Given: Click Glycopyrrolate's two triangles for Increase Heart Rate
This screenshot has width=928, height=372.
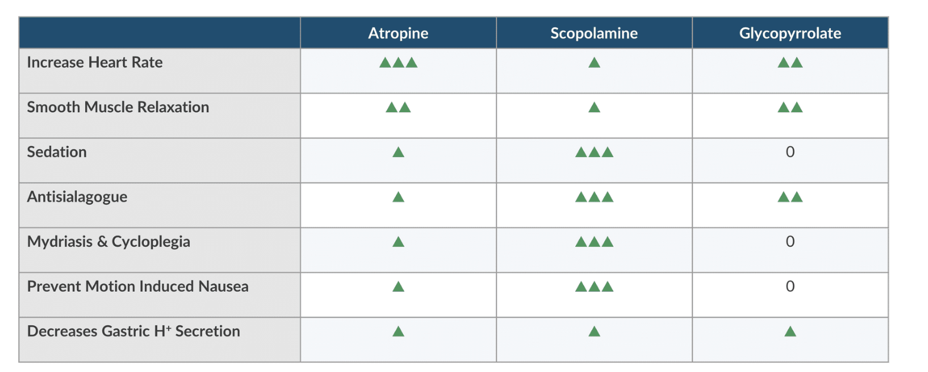Looking at the screenshot, I should click(x=790, y=63).
